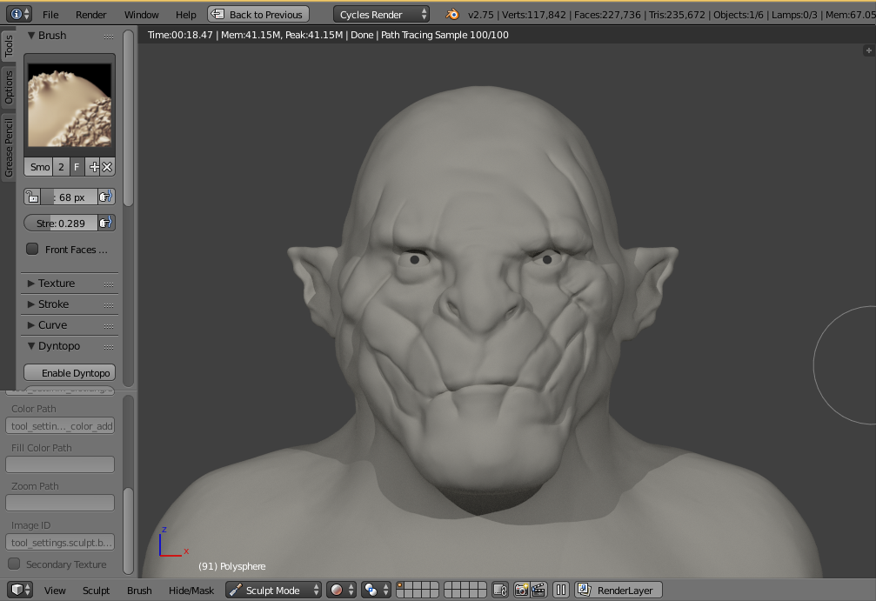The width and height of the screenshot is (876, 601).
Task: Click the Enable Dyntopo button
Action: pyautogui.click(x=70, y=373)
